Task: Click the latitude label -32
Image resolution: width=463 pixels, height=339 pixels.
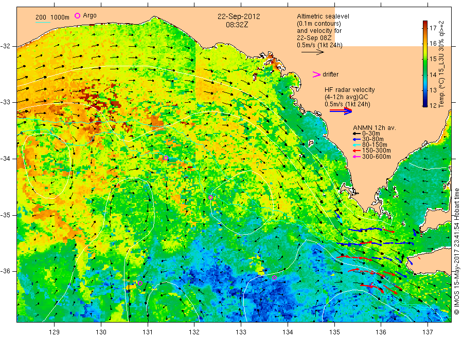Action: coord(6,46)
